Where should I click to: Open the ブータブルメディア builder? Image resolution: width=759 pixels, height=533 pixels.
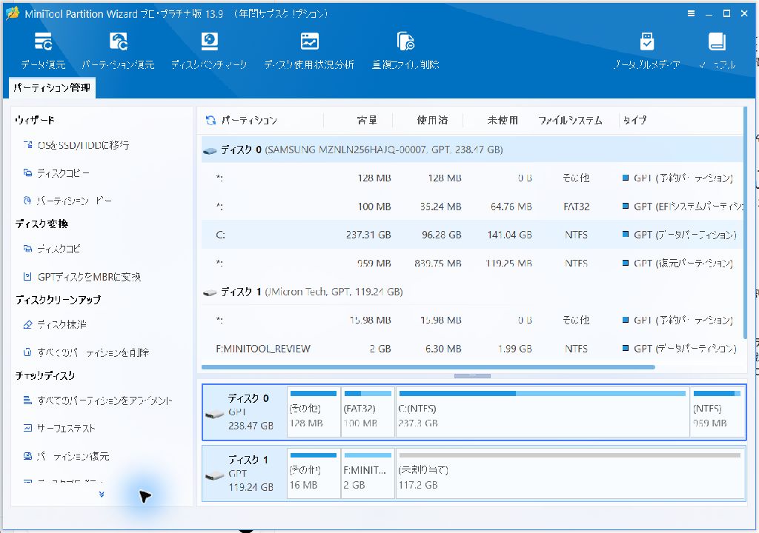click(x=646, y=51)
